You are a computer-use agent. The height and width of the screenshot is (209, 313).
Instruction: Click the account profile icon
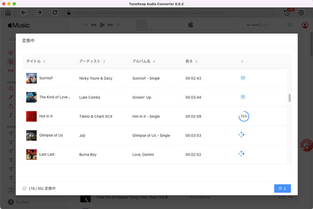[305, 25]
